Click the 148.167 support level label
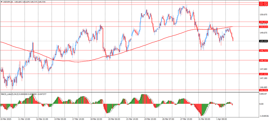 point(263,61)
